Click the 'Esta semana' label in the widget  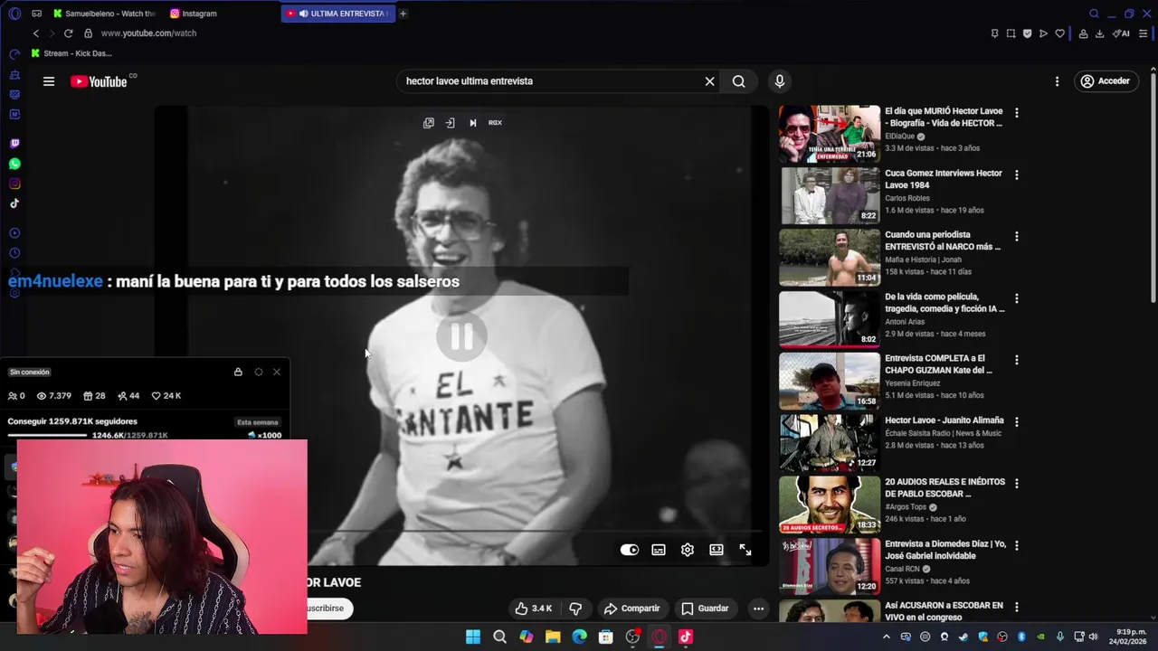coord(258,422)
